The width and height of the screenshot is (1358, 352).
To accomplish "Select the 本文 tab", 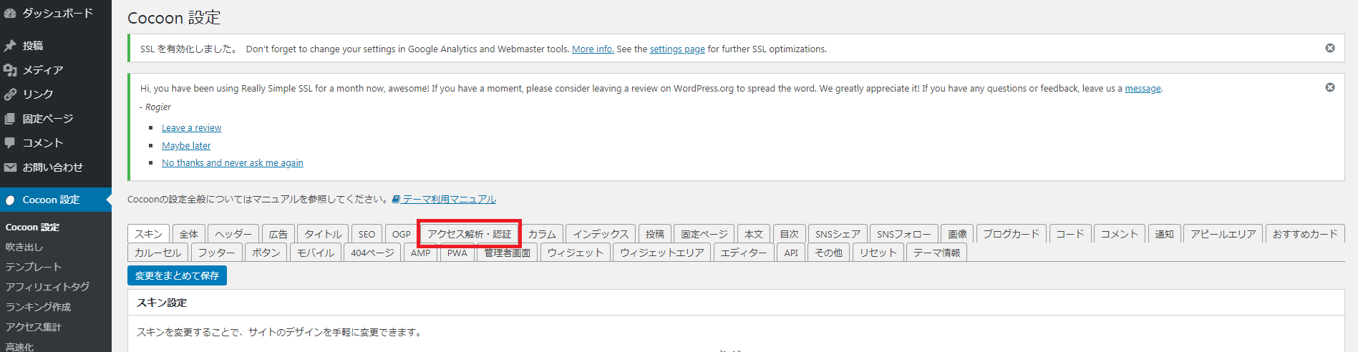I will pyautogui.click(x=753, y=234).
